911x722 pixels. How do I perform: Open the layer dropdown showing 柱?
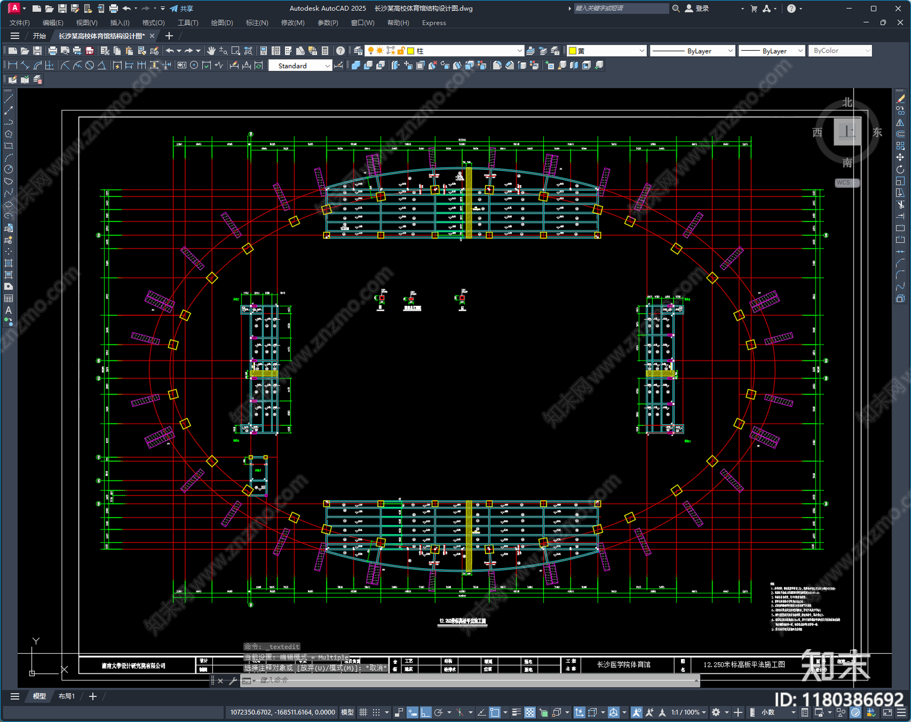coord(444,51)
